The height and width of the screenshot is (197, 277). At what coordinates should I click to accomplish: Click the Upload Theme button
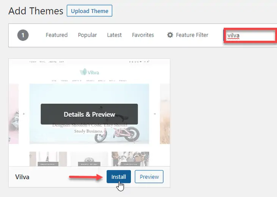coord(90,11)
